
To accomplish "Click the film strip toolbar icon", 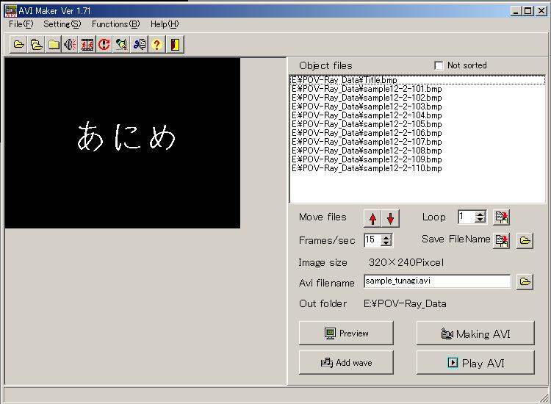I will pos(87,45).
